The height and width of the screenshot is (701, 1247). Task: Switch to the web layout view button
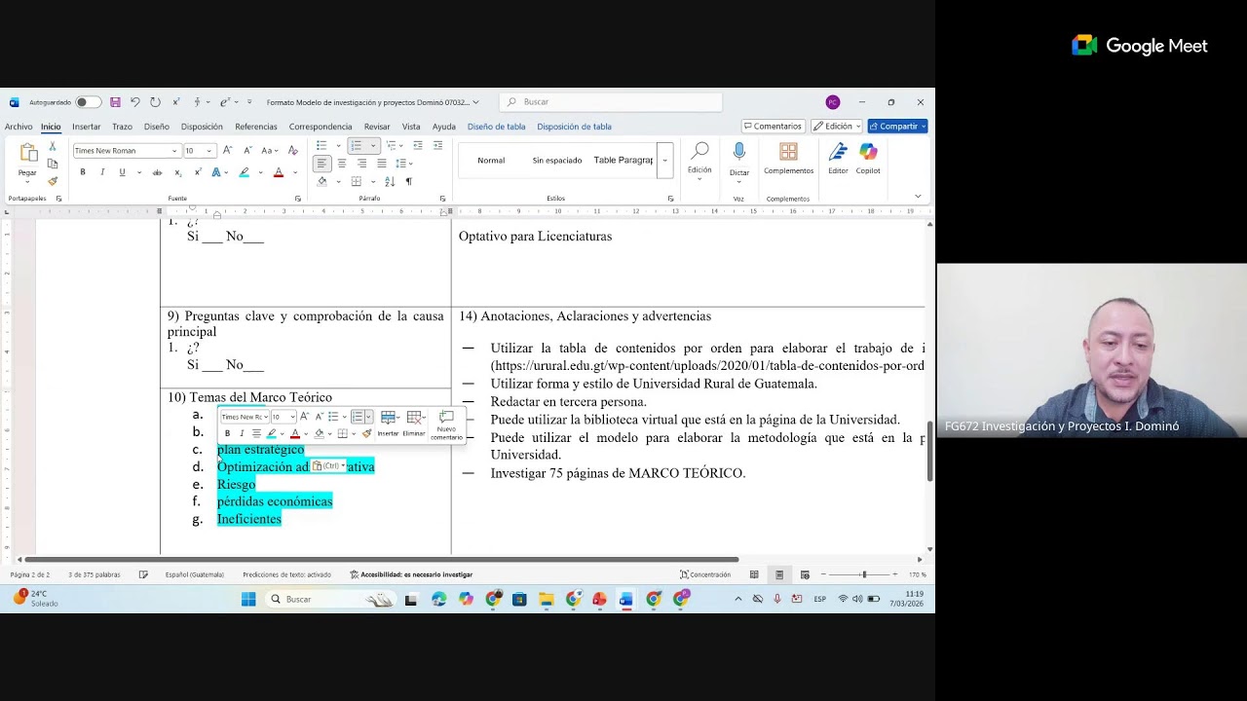(805, 574)
